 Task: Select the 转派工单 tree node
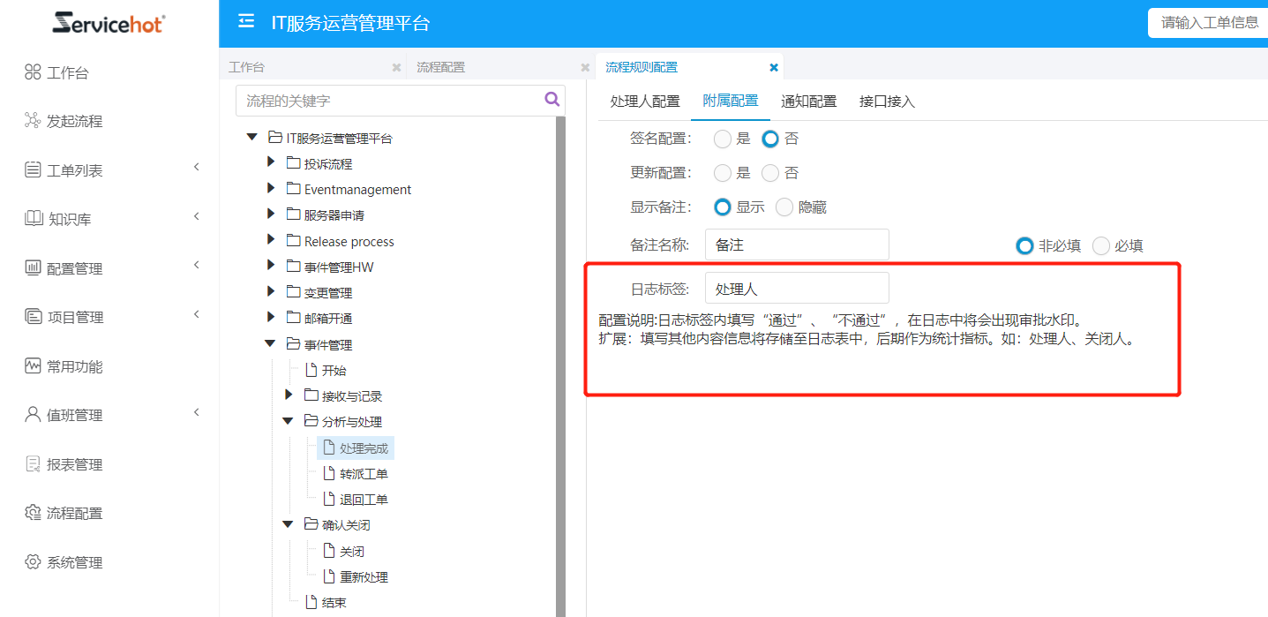[x=364, y=474]
